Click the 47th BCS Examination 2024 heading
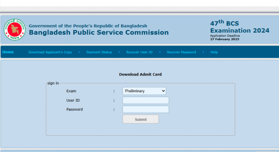 coord(240,27)
